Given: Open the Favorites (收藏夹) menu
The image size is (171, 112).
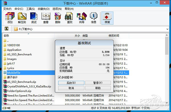Looking at the screenshot, I should point(44,9).
